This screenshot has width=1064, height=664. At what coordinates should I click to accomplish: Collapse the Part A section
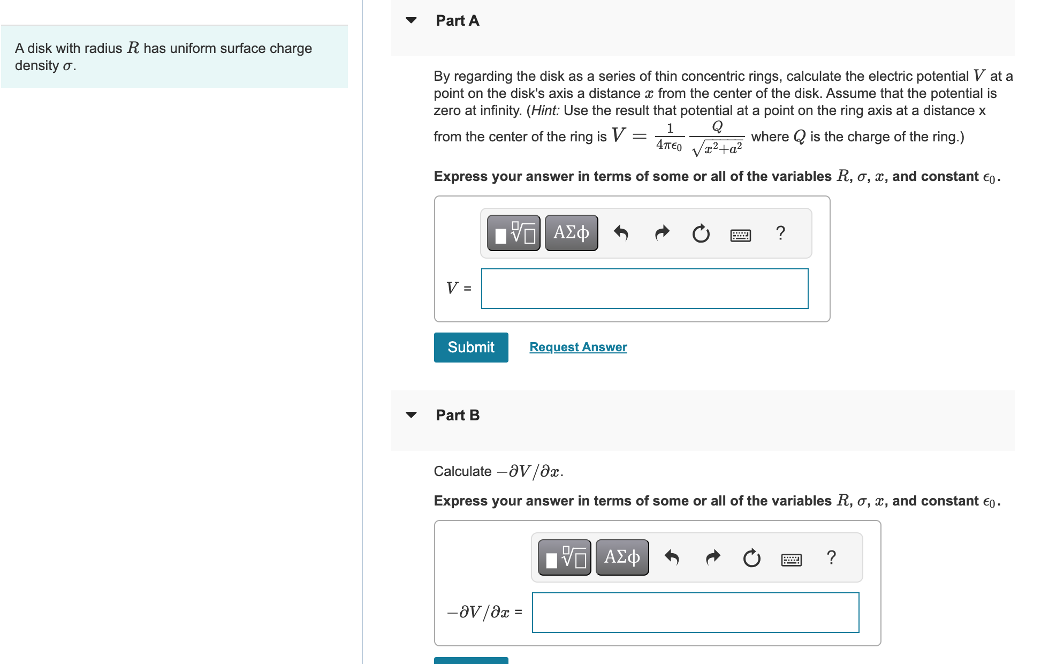pos(411,20)
